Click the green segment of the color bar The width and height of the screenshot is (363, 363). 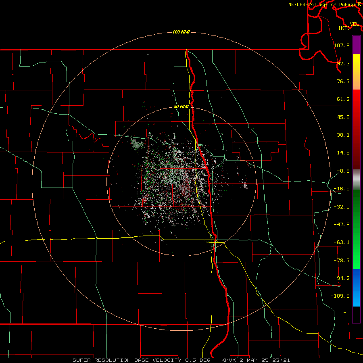[x=356, y=229]
